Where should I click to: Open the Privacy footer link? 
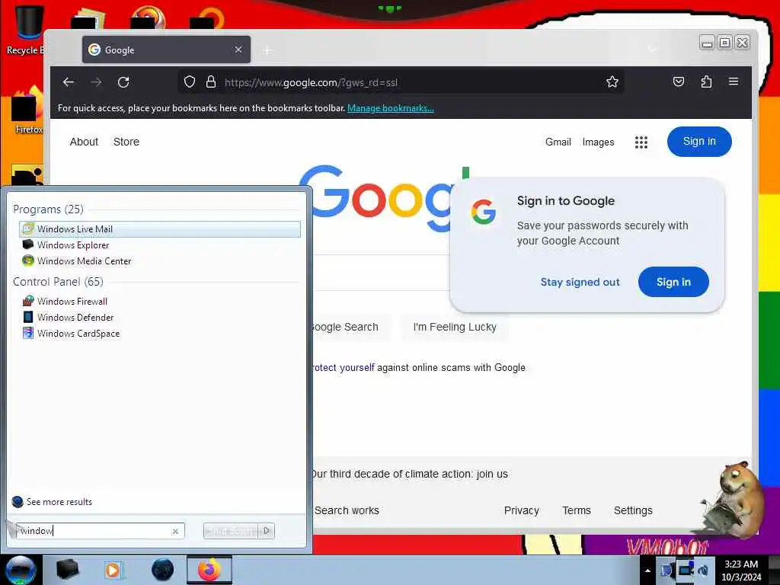[521, 510]
